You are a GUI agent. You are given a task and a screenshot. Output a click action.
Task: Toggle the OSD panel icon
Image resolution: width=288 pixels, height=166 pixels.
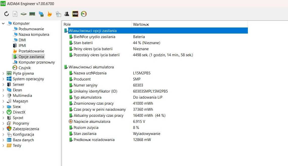[75, 14]
